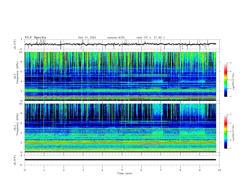Click time axis tick label "2"
The height and width of the screenshot is (191, 247).
tap(64, 170)
